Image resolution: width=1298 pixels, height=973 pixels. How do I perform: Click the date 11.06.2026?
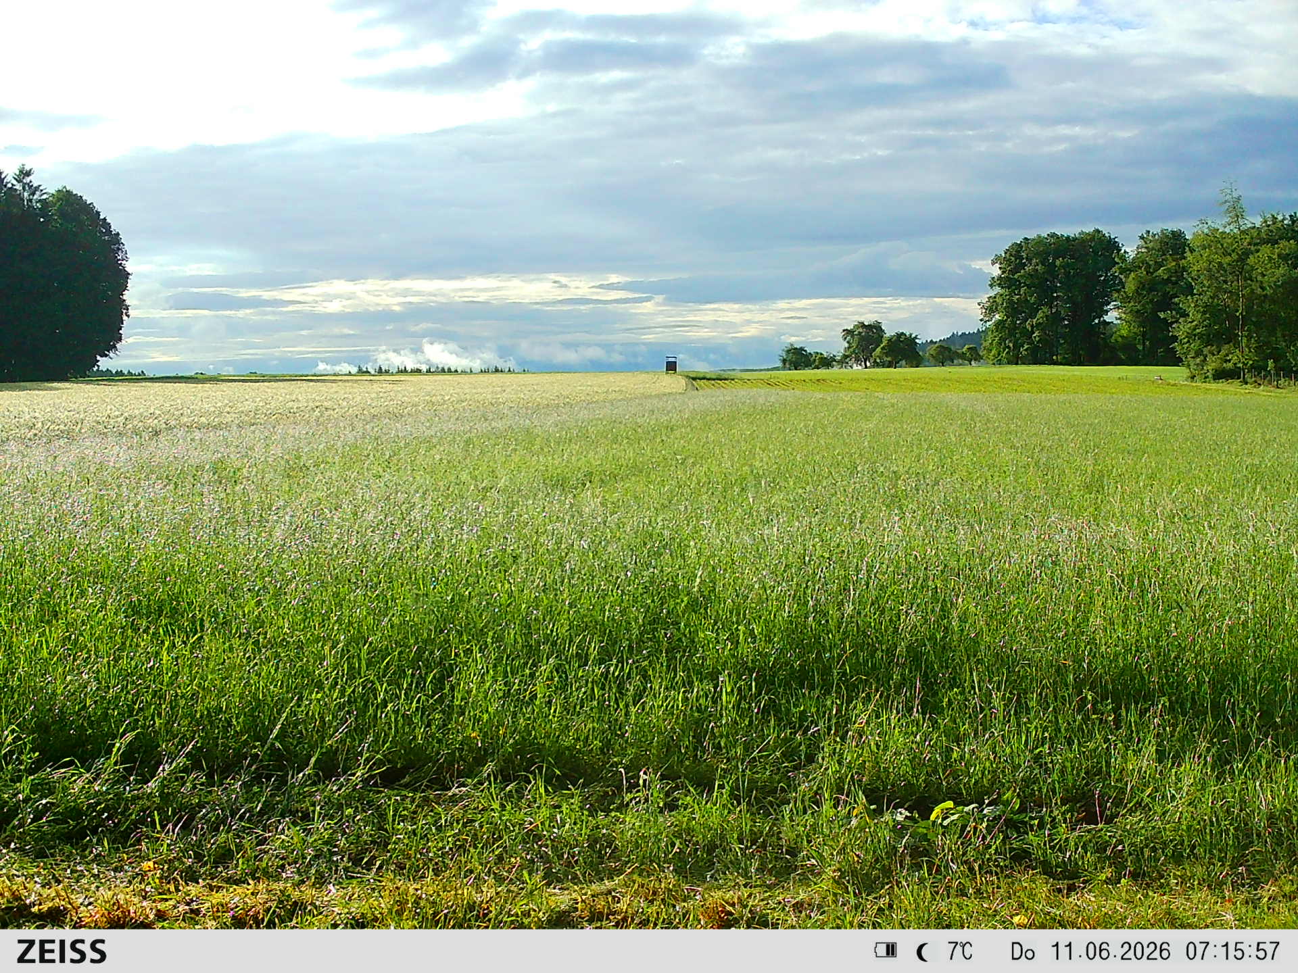pos(1110,951)
